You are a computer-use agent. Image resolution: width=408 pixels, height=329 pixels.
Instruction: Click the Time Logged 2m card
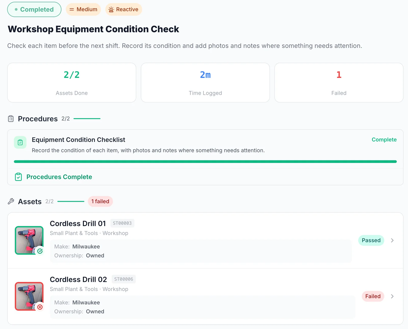click(205, 83)
